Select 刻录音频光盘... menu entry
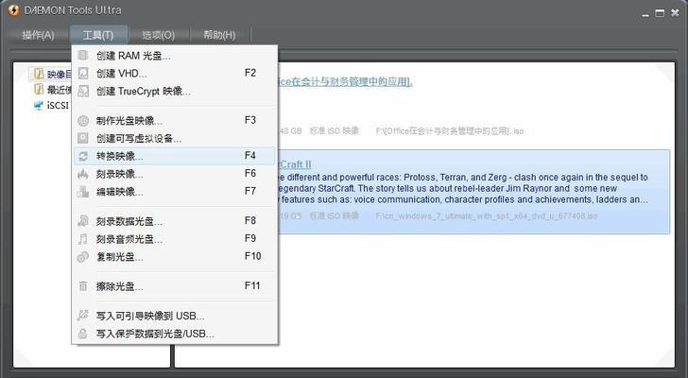This screenshot has height=378, width=688. click(x=175, y=239)
